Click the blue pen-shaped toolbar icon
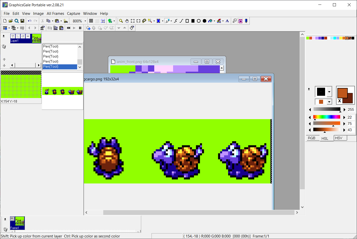 [x=246, y=21]
